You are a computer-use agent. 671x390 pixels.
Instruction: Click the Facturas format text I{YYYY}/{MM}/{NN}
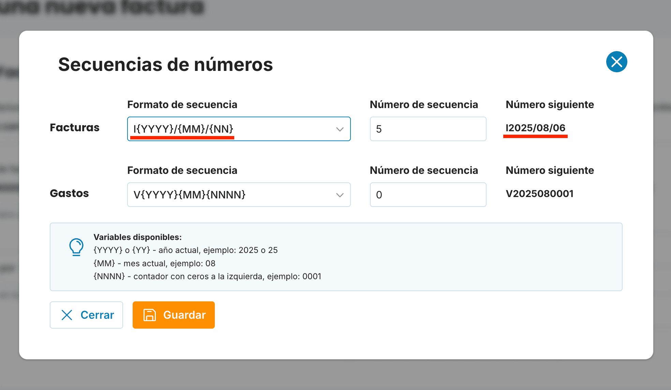click(183, 129)
